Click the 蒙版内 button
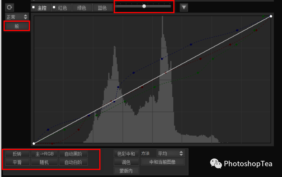The height and width of the screenshot is (177, 282). click(127, 171)
